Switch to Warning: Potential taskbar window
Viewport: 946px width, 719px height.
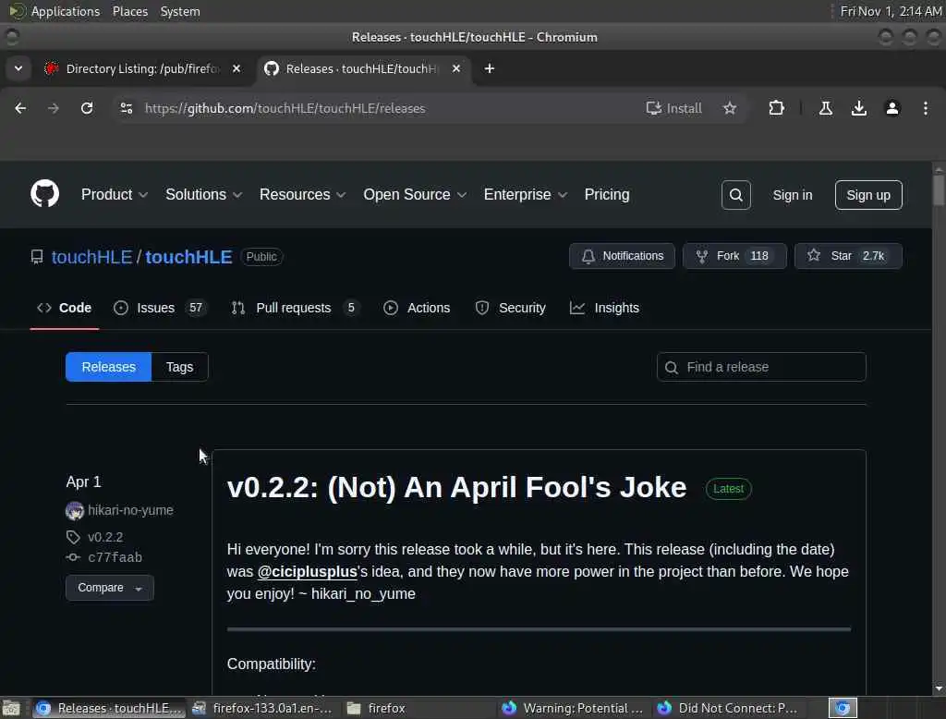coord(573,708)
